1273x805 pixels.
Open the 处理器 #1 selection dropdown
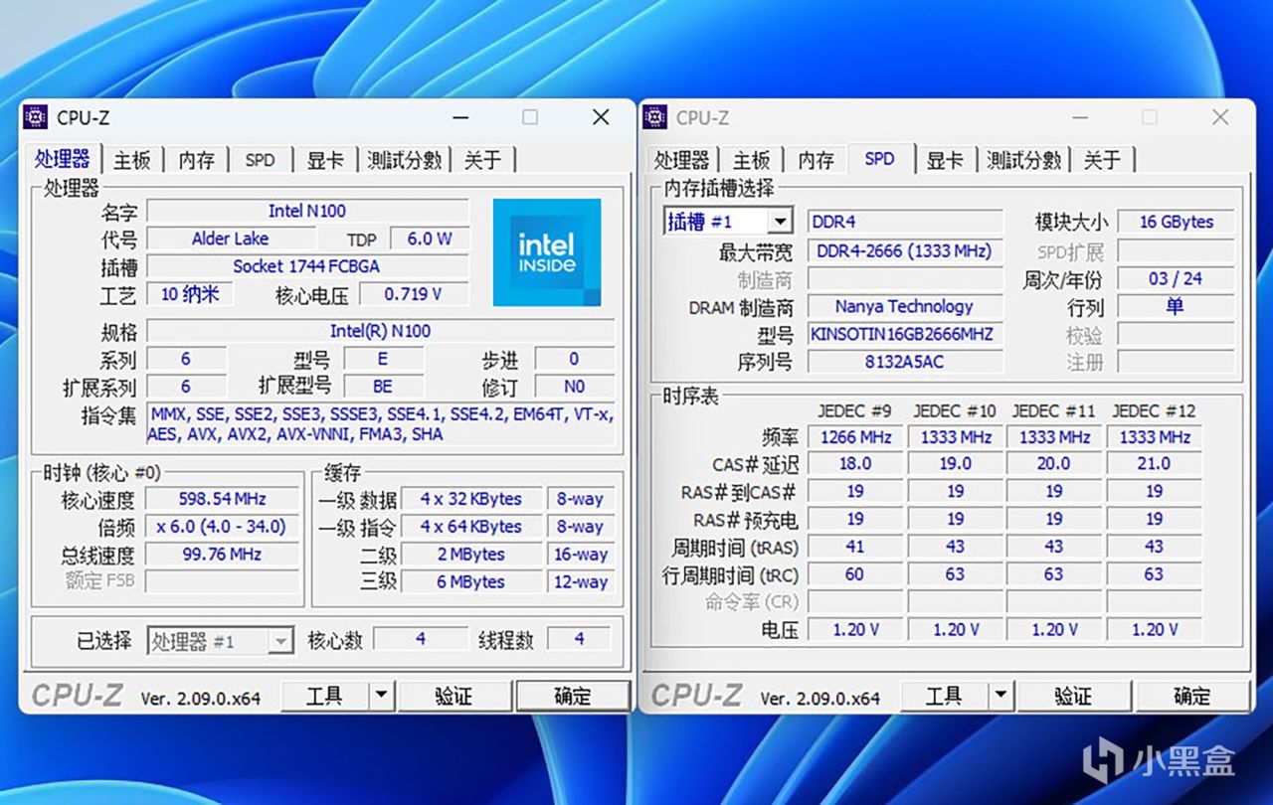tap(280, 642)
